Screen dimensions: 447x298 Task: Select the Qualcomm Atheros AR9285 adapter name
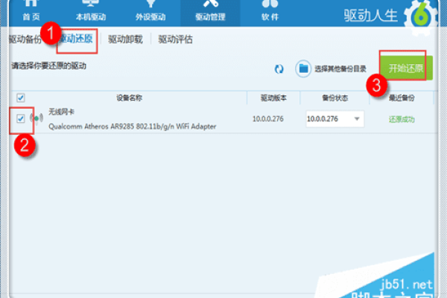click(133, 127)
